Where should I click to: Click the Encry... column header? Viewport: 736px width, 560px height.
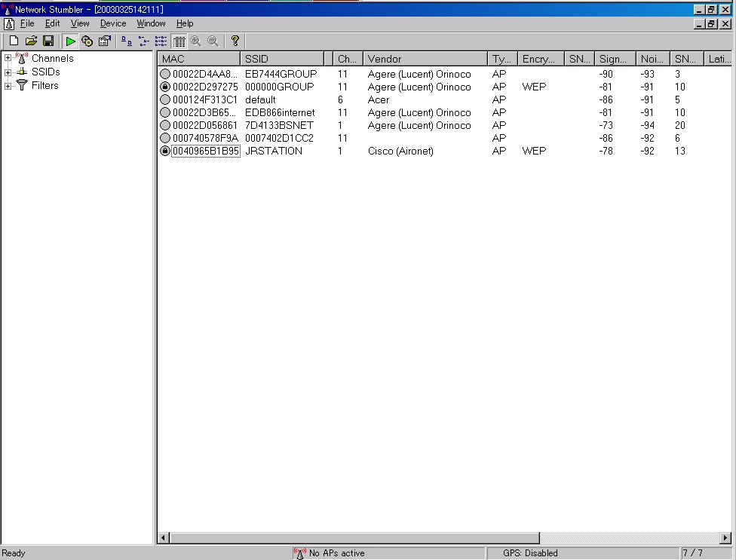pyautogui.click(x=541, y=59)
